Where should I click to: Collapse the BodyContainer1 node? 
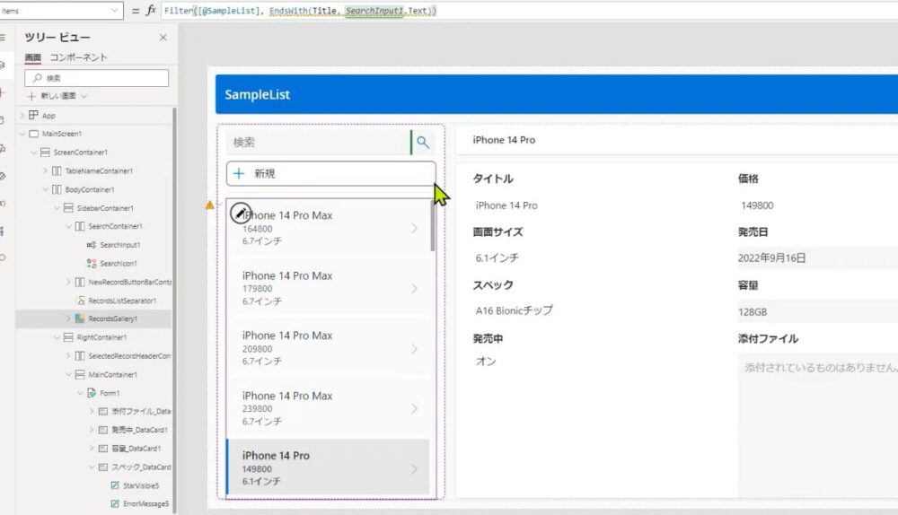(x=45, y=189)
